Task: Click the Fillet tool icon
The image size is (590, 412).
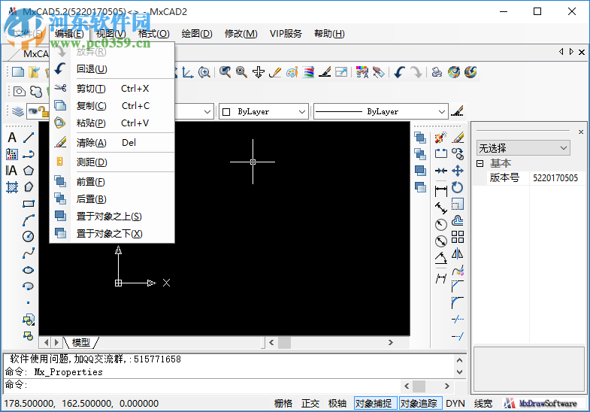Action: (458, 303)
